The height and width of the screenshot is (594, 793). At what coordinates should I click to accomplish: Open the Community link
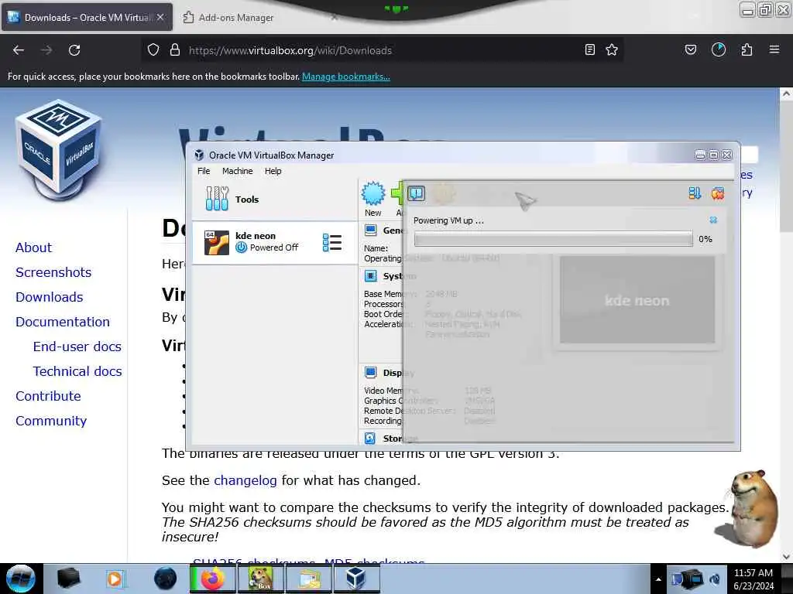51,421
